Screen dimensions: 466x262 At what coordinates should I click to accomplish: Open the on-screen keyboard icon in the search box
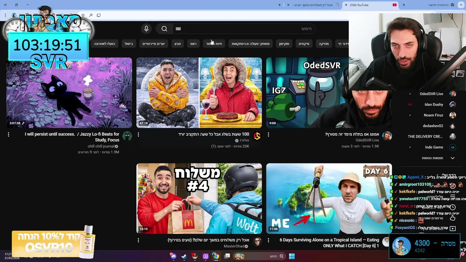[178, 29]
